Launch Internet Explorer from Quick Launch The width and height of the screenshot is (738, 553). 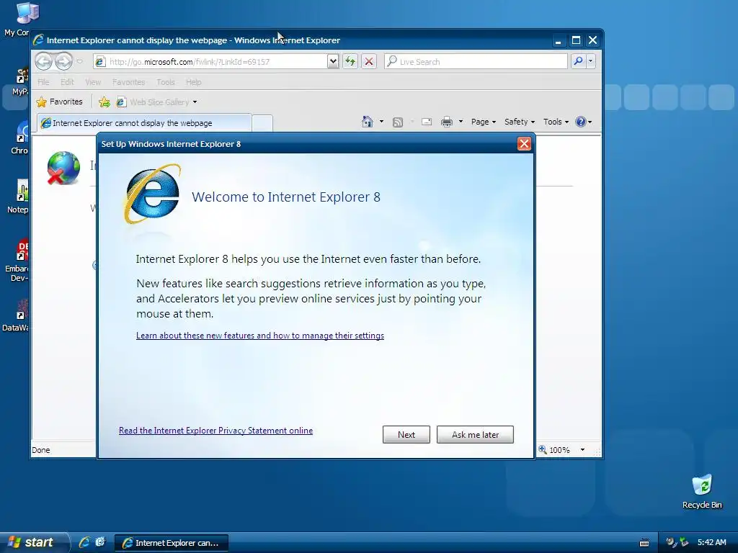[x=84, y=542]
